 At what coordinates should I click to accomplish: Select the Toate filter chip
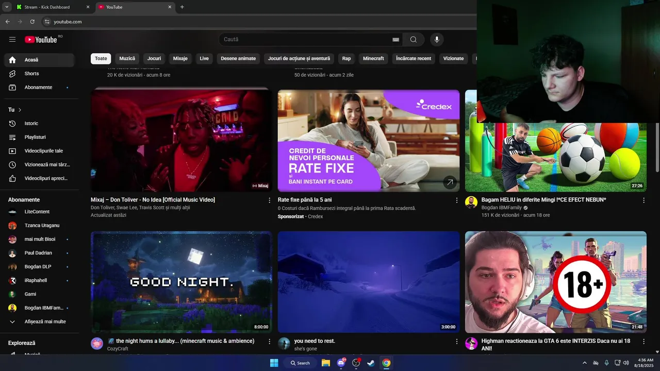(101, 59)
